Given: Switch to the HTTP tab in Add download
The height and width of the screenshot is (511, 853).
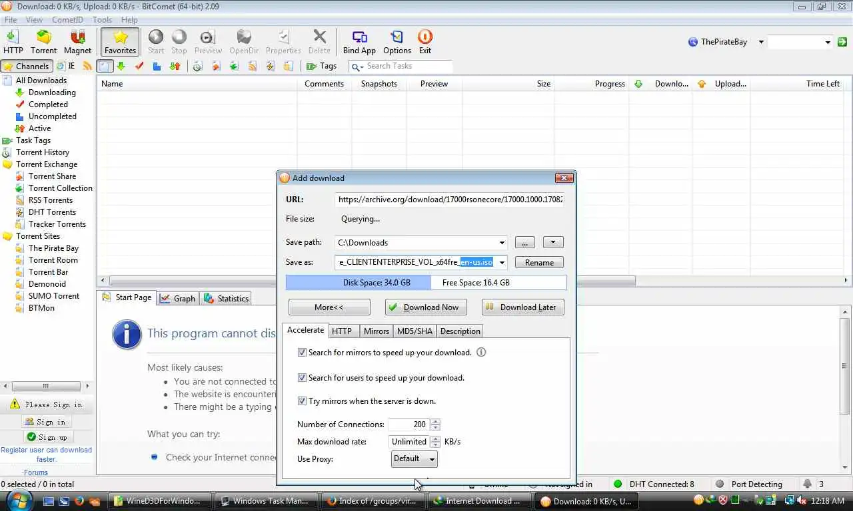Looking at the screenshot, I should coord(342,331).
